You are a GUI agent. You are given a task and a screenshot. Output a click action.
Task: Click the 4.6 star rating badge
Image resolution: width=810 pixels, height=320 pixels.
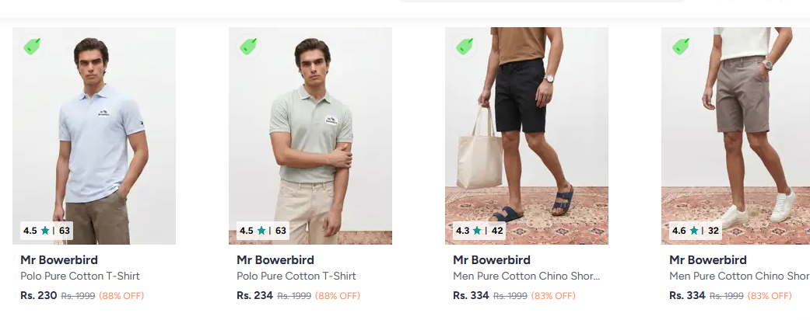pos(696,231)
